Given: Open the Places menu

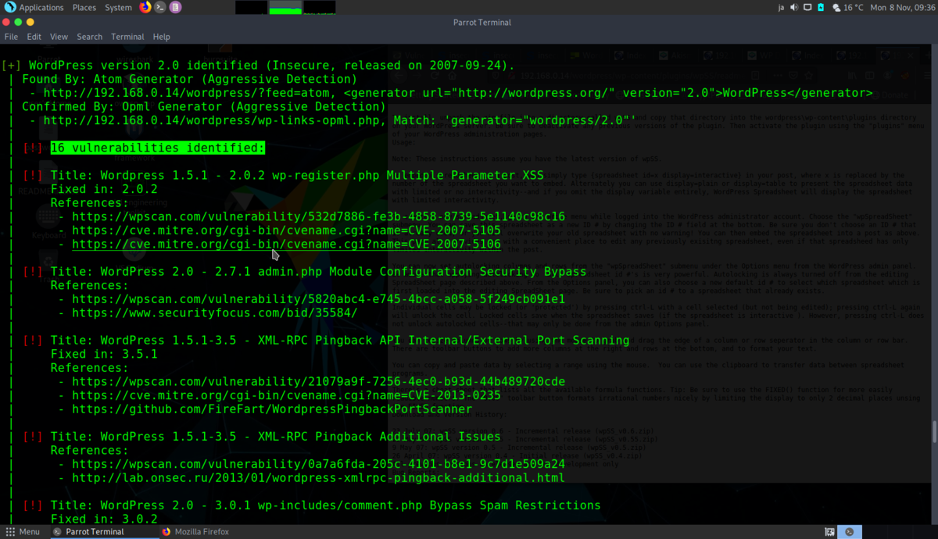Looking at the screenshot, I should (x=84, y=7).
